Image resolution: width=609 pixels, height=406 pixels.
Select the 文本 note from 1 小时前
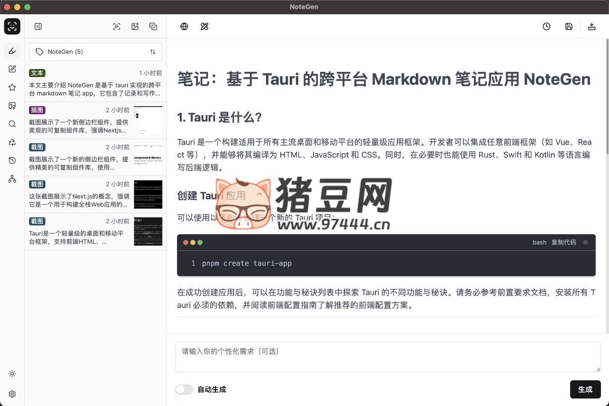click(x=96, y=83)
